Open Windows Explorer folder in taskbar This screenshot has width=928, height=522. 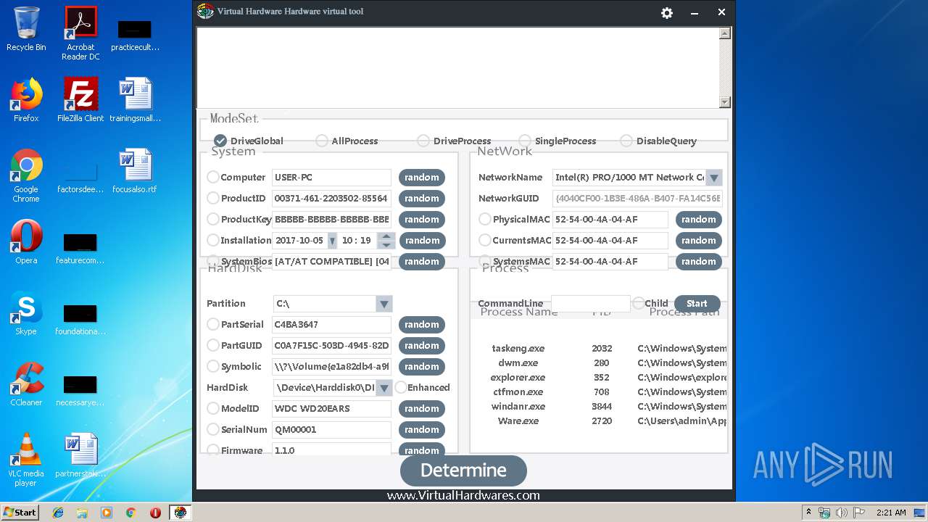[x=82, y=513]
